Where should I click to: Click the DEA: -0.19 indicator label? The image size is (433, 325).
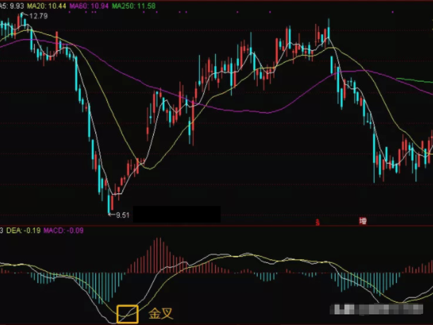pyautogui.click(x=23, y=230)
